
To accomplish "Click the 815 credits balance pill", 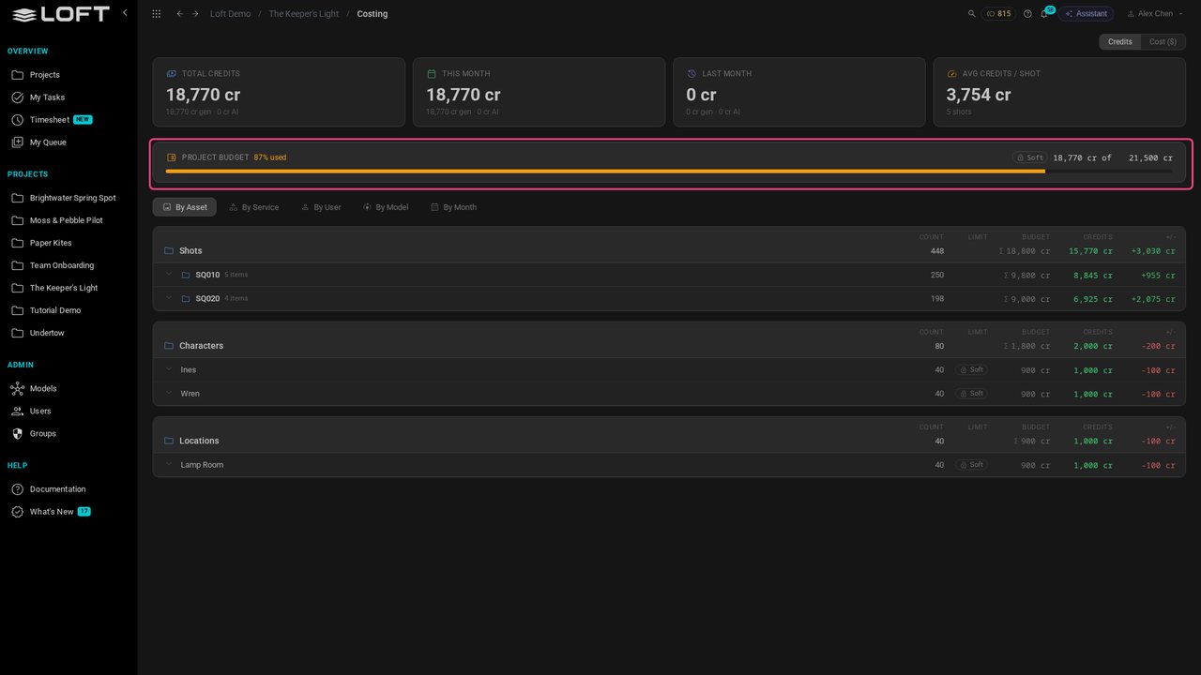I will point(998,14).
